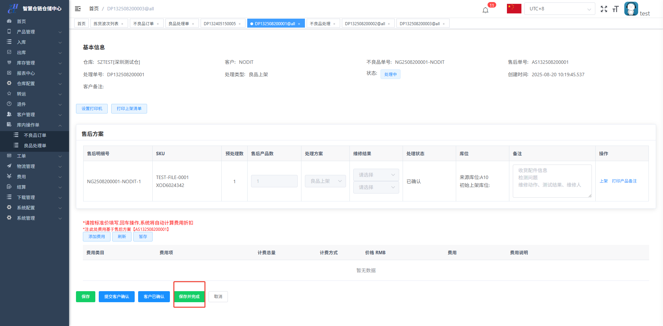Collapse the 库内操作单 sidebar menu
This screenshot has width=663, height=326.
click(35, 125)
